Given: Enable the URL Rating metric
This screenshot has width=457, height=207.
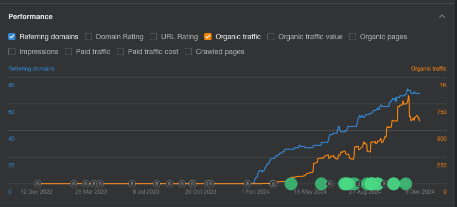Looking at the screenshot, I should tap(153, 37).
